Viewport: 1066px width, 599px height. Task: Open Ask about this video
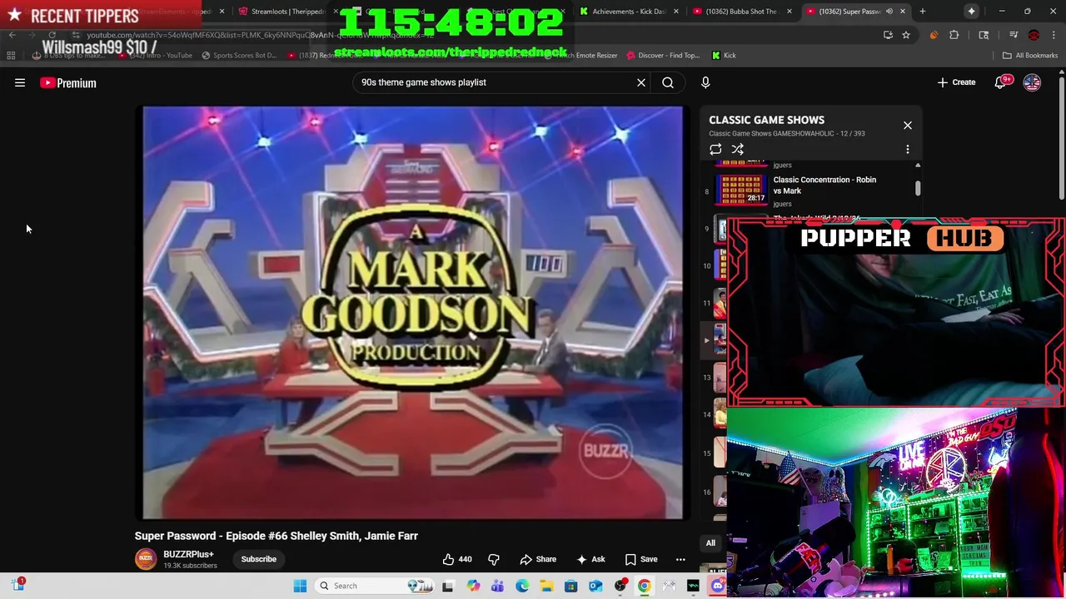coord(590,559)
